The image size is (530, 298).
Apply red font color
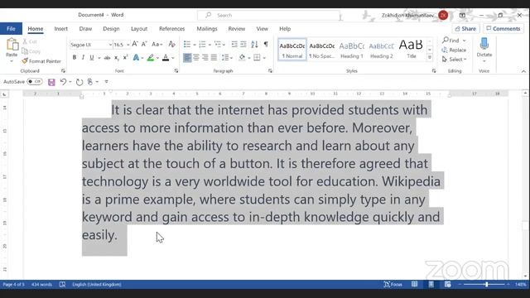coord(166,58)
